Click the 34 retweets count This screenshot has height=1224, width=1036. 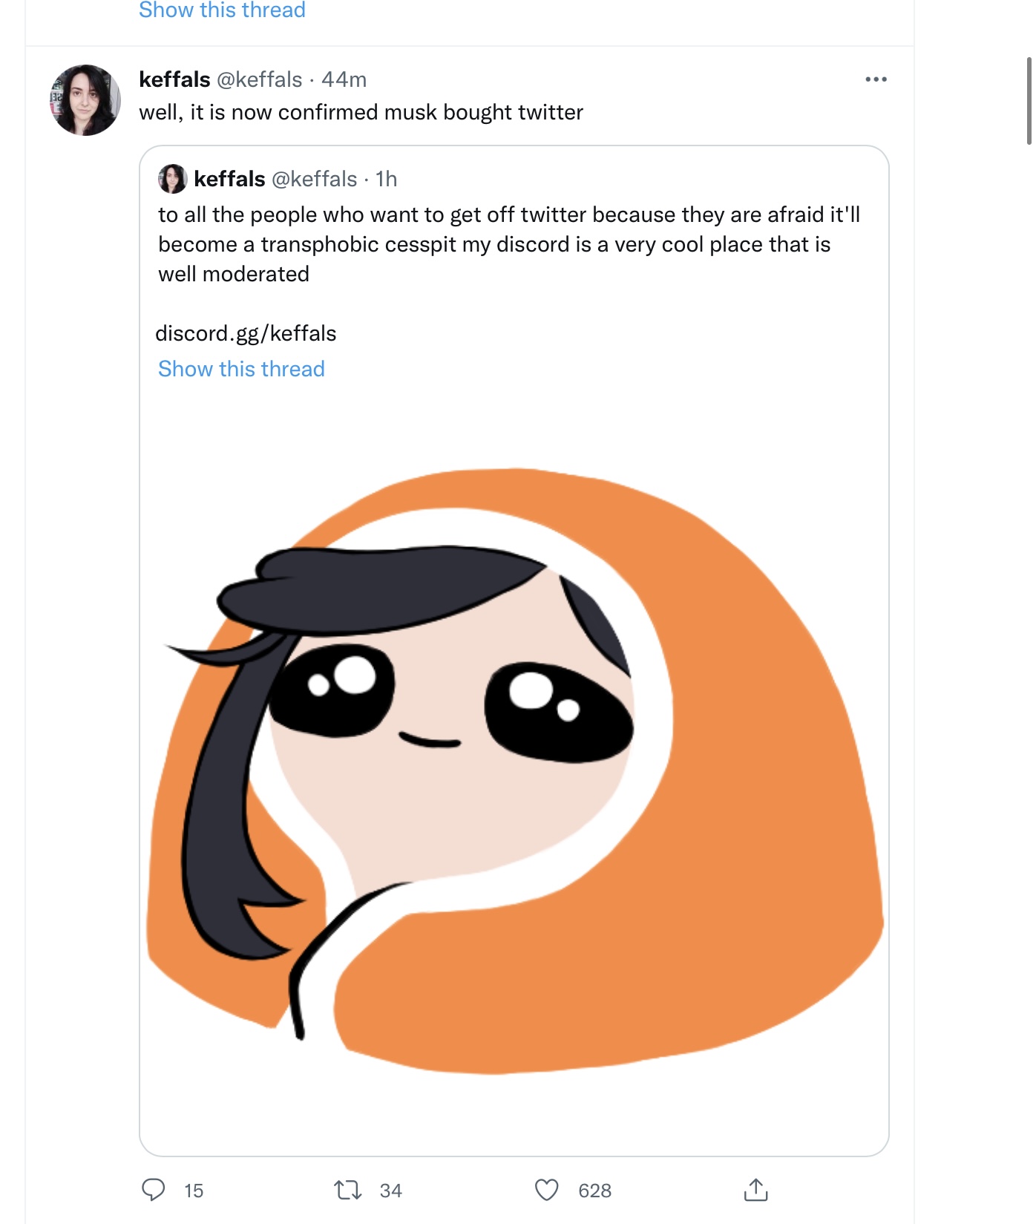[x=391, y=1191]
